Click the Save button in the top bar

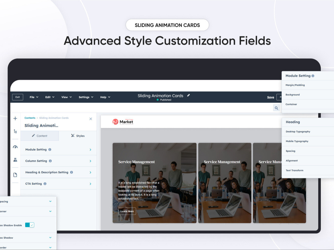[270, 97]
